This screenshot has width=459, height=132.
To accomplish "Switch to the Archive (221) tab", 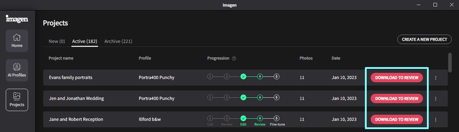I will tap(118, 41).
